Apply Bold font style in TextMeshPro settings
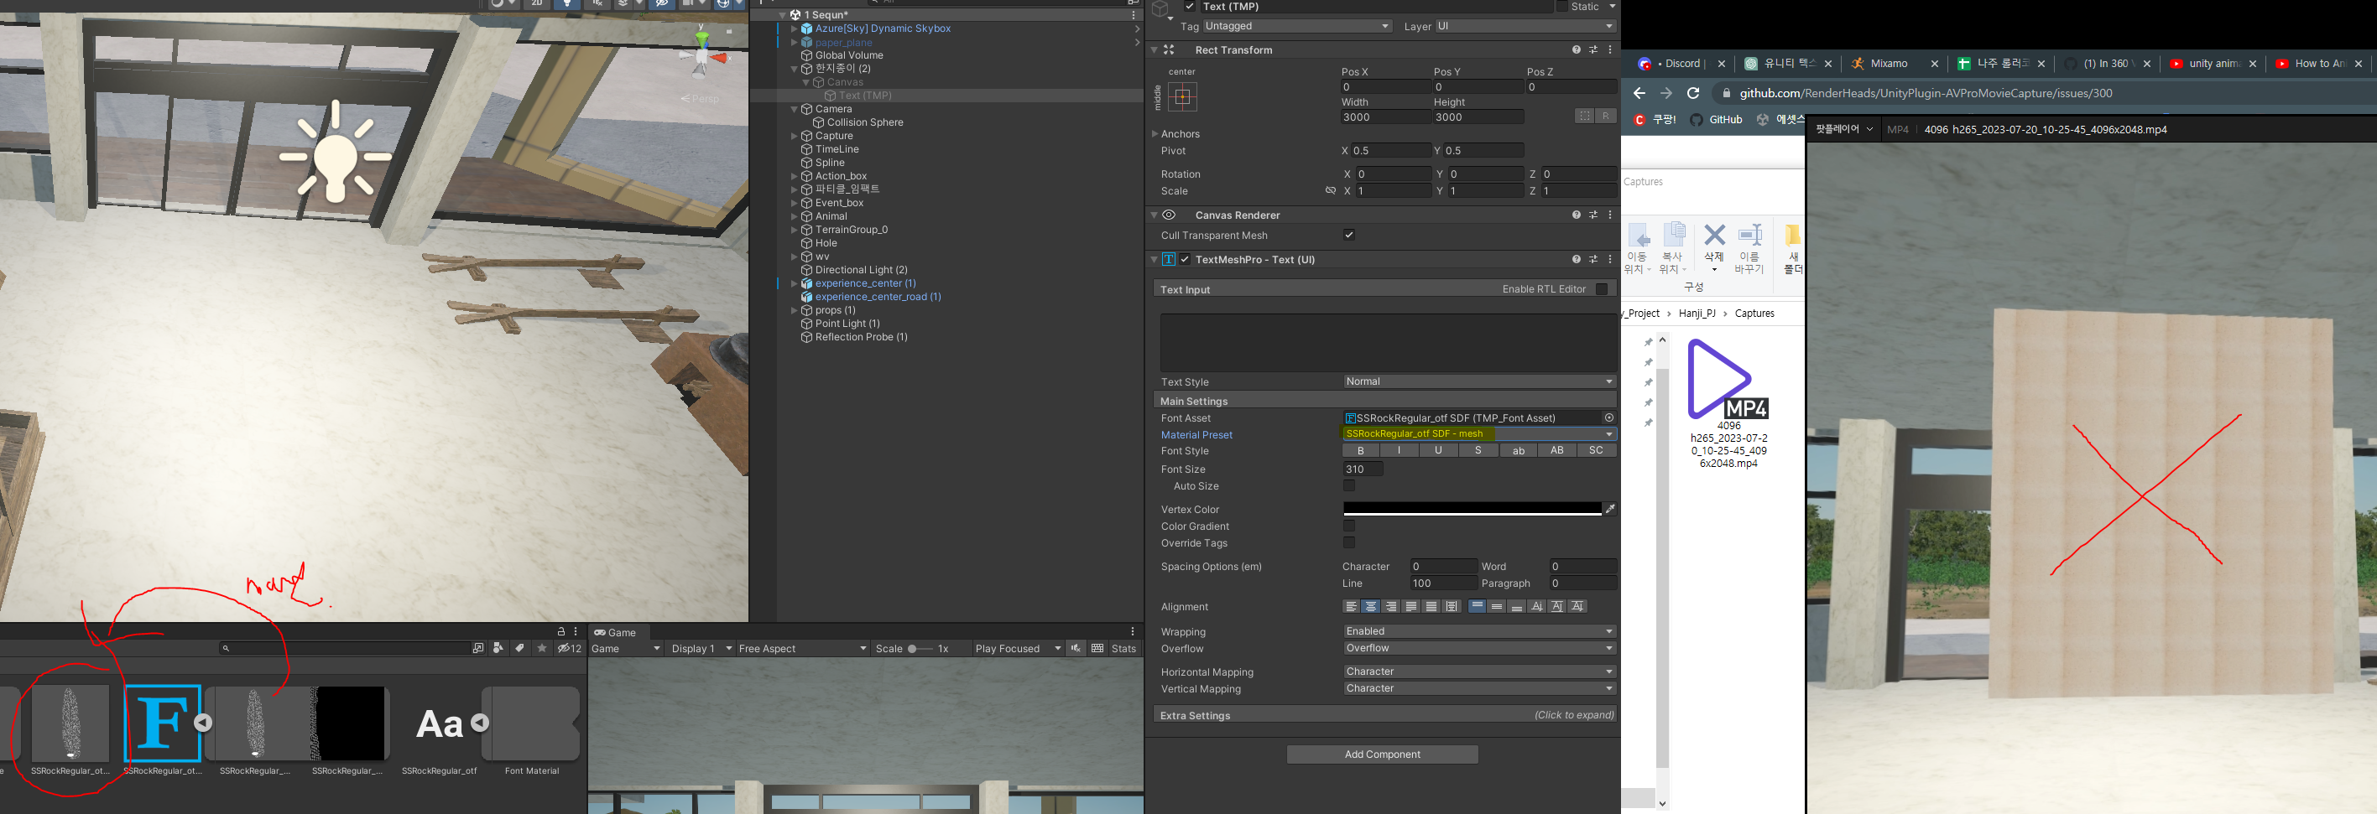The image size is (2377, 814). [x=1359, y=450]
